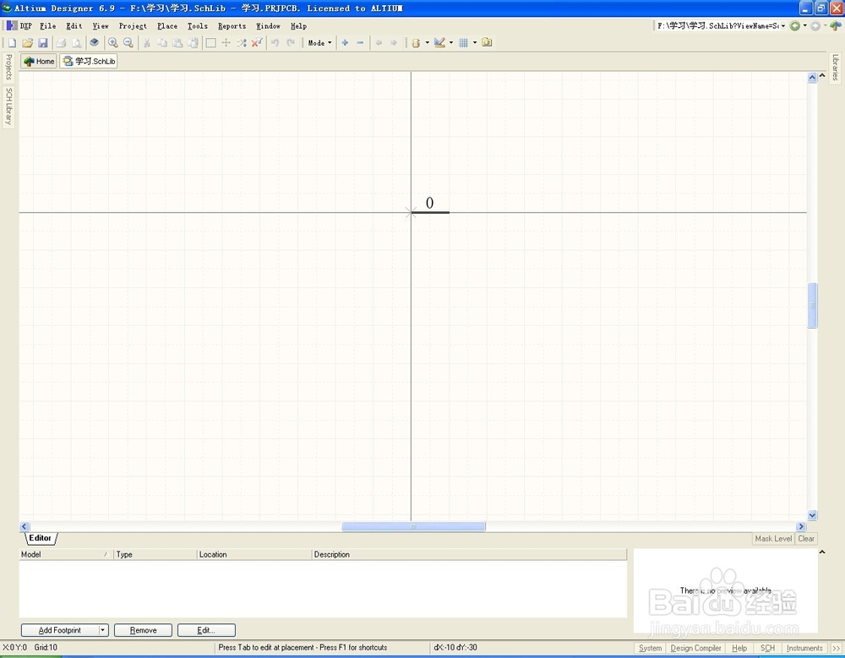
Task: Open the Projects side panel tab
Action: coord(8,67)
